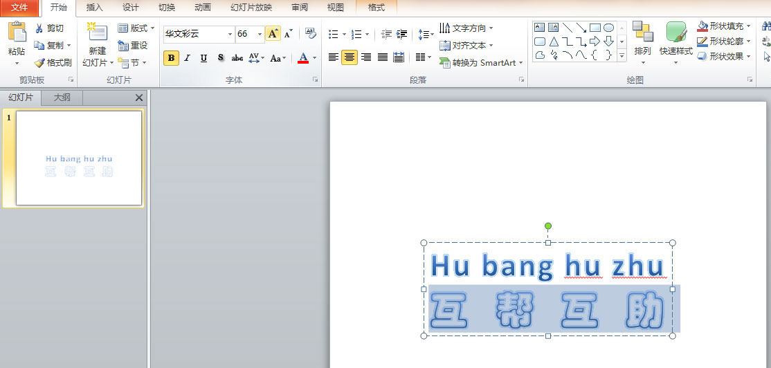Click the Reset (重设) slide button
Screen dimensions: 771x368
[x=133, y=45]
